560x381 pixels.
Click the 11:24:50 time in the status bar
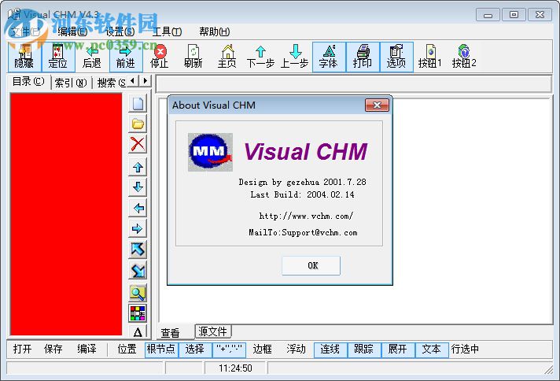(235, 368)
